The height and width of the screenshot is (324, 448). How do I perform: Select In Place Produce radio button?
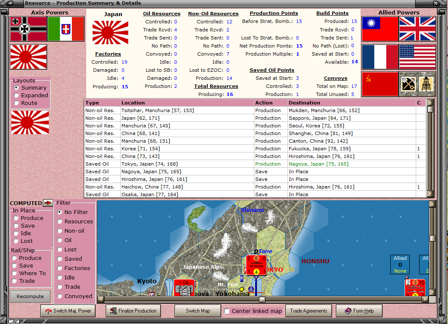point(16,218)
